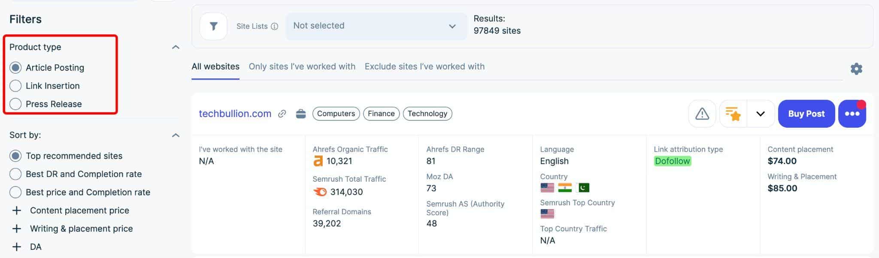The image size is (879, 258).
Task: Click the Writing & Placement price $85.00
Action: coord(782,188)
